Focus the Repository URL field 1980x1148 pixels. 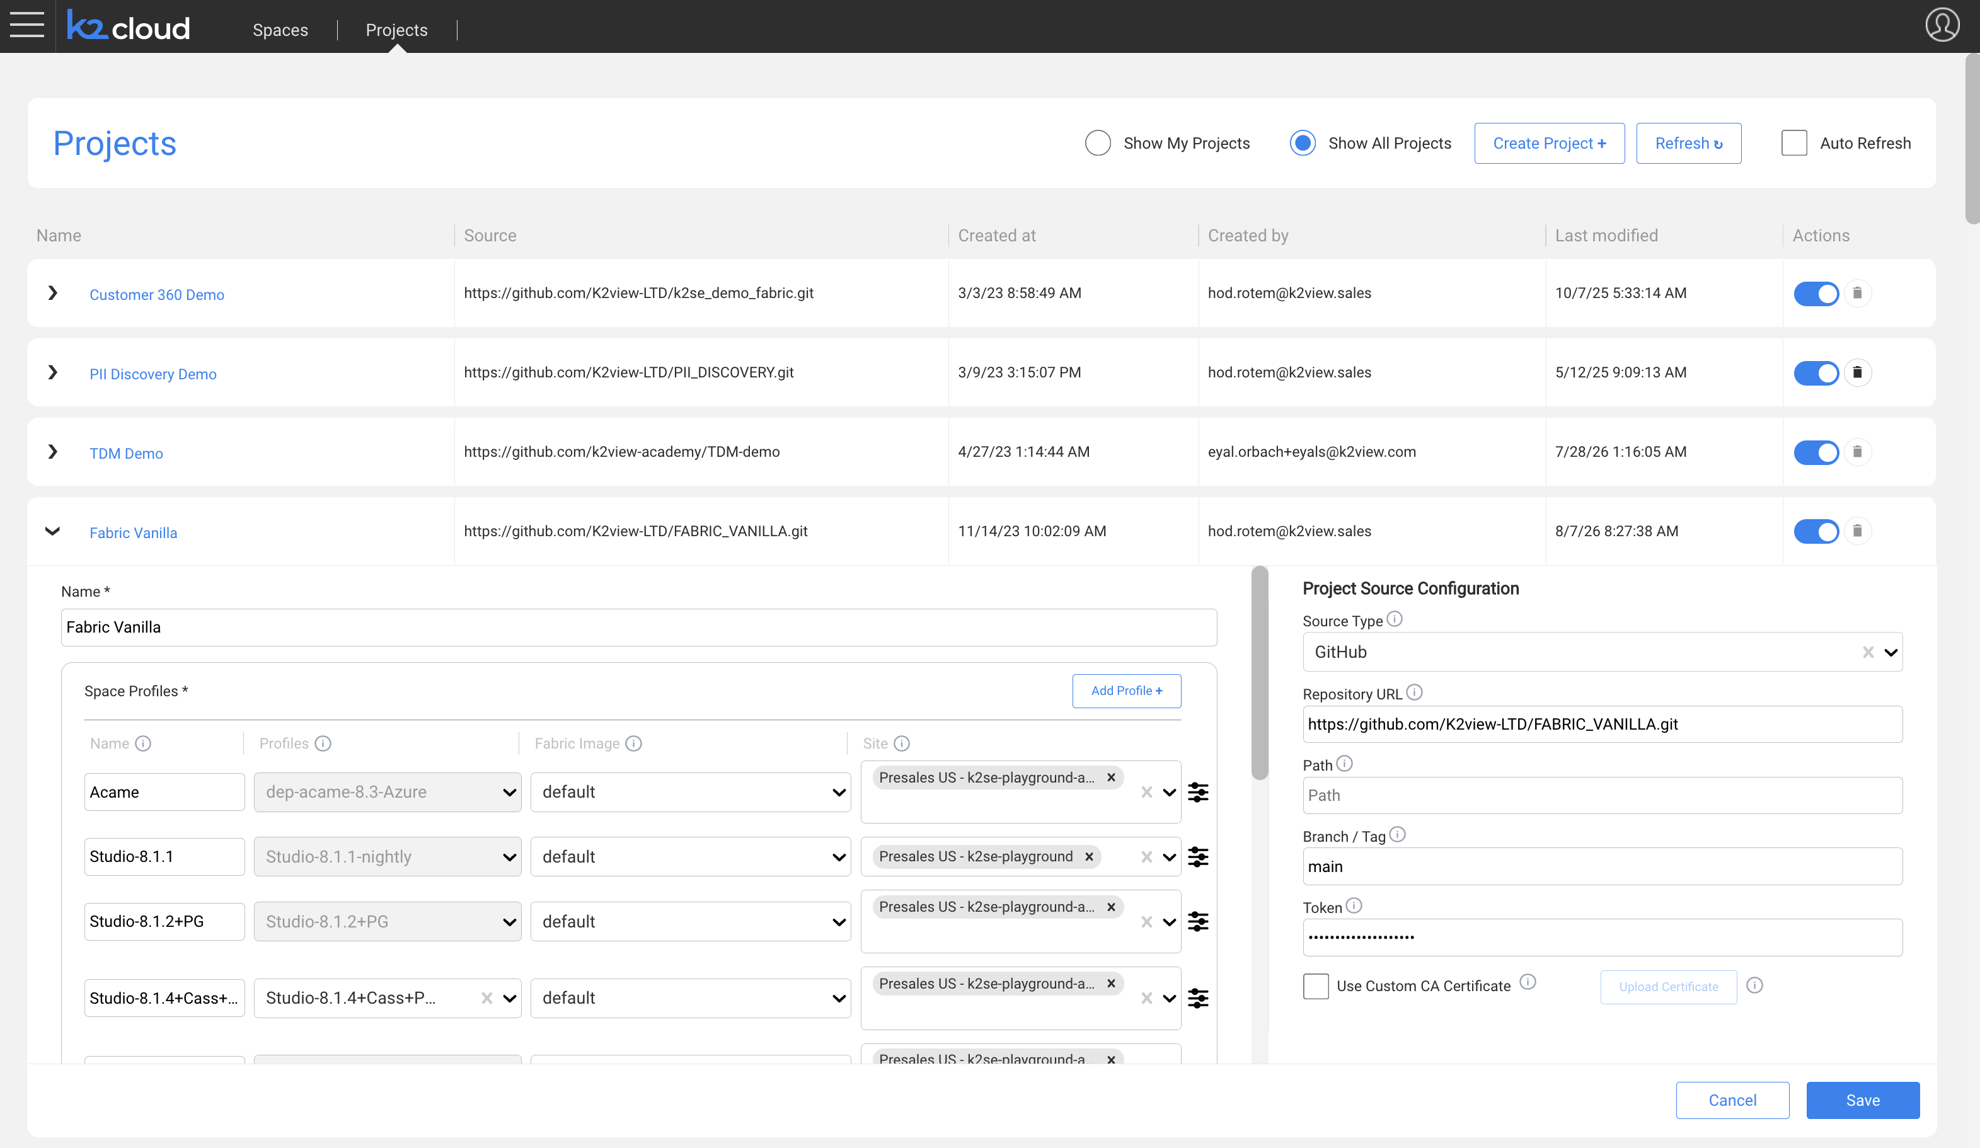point(1602,725)
